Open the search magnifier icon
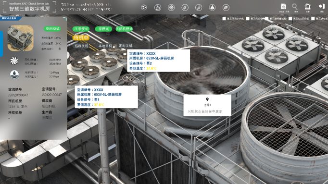328x184 pixels. 294,7
